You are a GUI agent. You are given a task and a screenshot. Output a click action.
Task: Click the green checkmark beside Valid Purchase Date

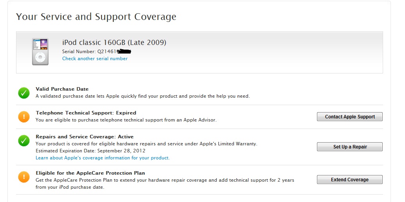point(24,93)
